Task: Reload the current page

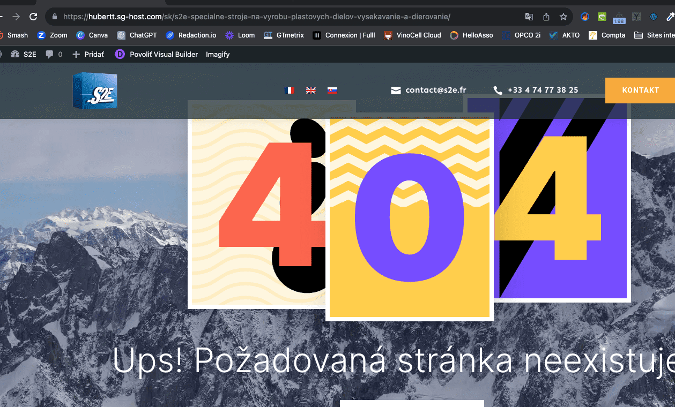Action: [x=33, y=17]
